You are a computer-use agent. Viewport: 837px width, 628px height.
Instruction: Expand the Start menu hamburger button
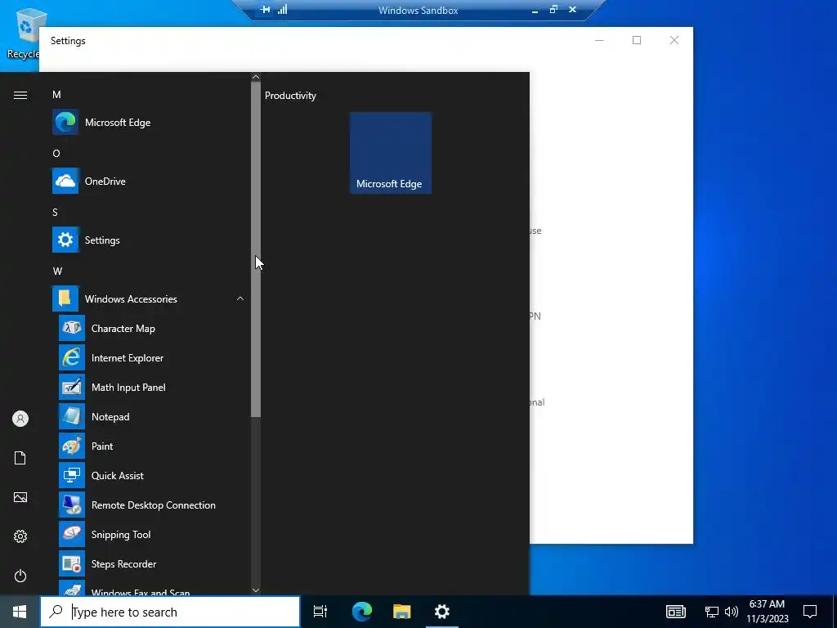point(20,95)
